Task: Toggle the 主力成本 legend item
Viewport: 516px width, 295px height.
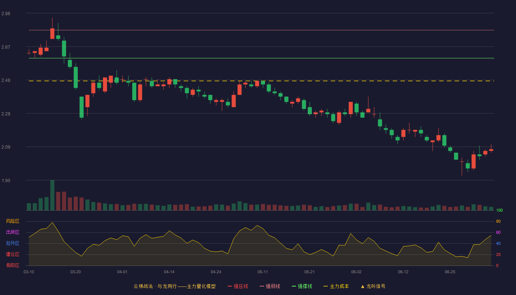Action: tap(336, 286)
